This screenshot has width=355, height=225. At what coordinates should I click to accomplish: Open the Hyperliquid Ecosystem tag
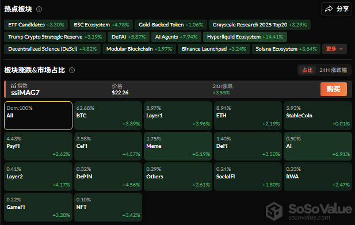pos(245,37)
